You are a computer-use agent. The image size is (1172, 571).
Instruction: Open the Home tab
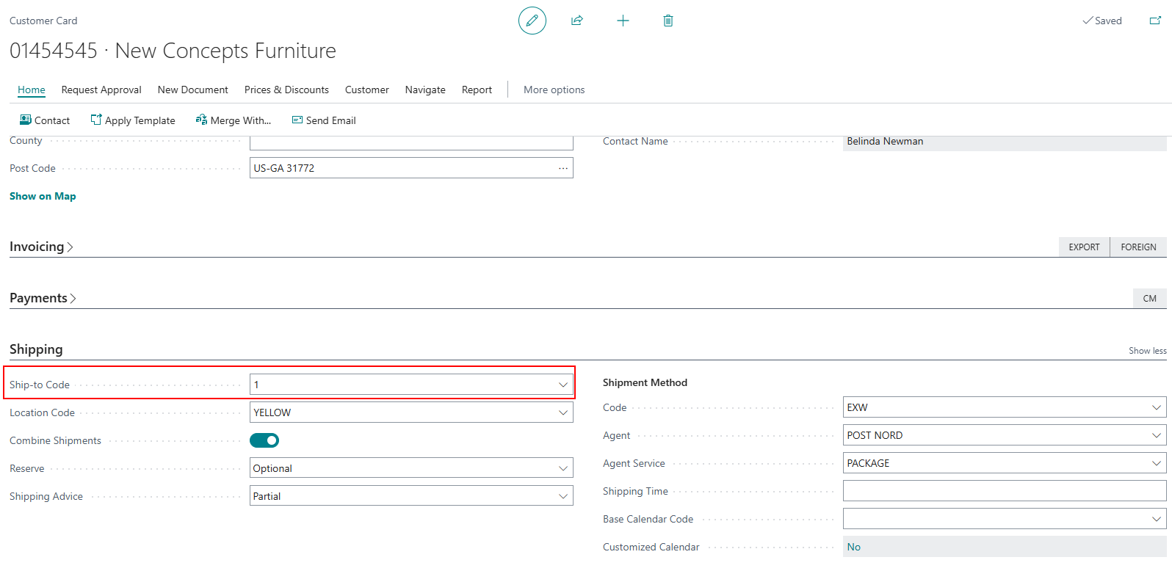tap(32, 90)
